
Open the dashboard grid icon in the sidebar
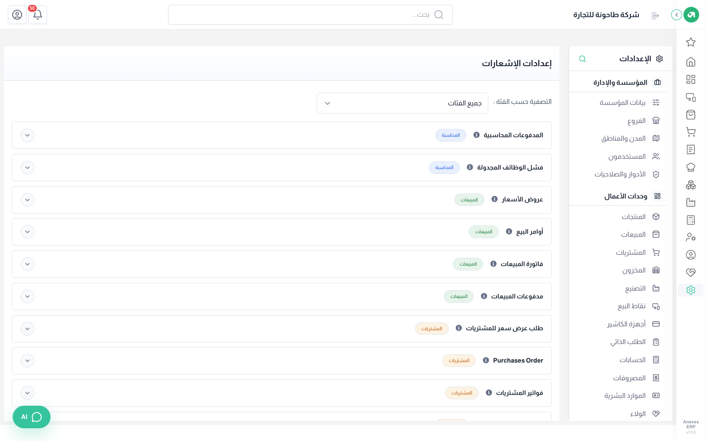coord(691,79)
